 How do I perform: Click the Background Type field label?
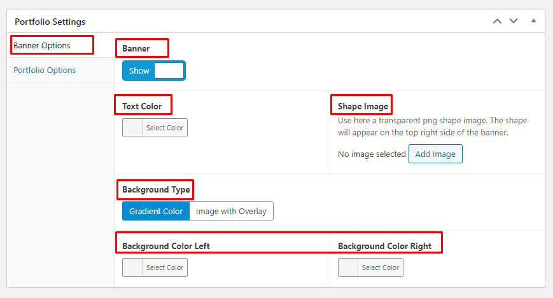click(156, 189)
